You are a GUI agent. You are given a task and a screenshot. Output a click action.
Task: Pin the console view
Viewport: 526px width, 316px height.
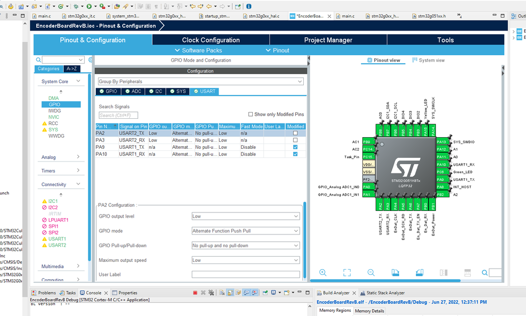point(265,293)
